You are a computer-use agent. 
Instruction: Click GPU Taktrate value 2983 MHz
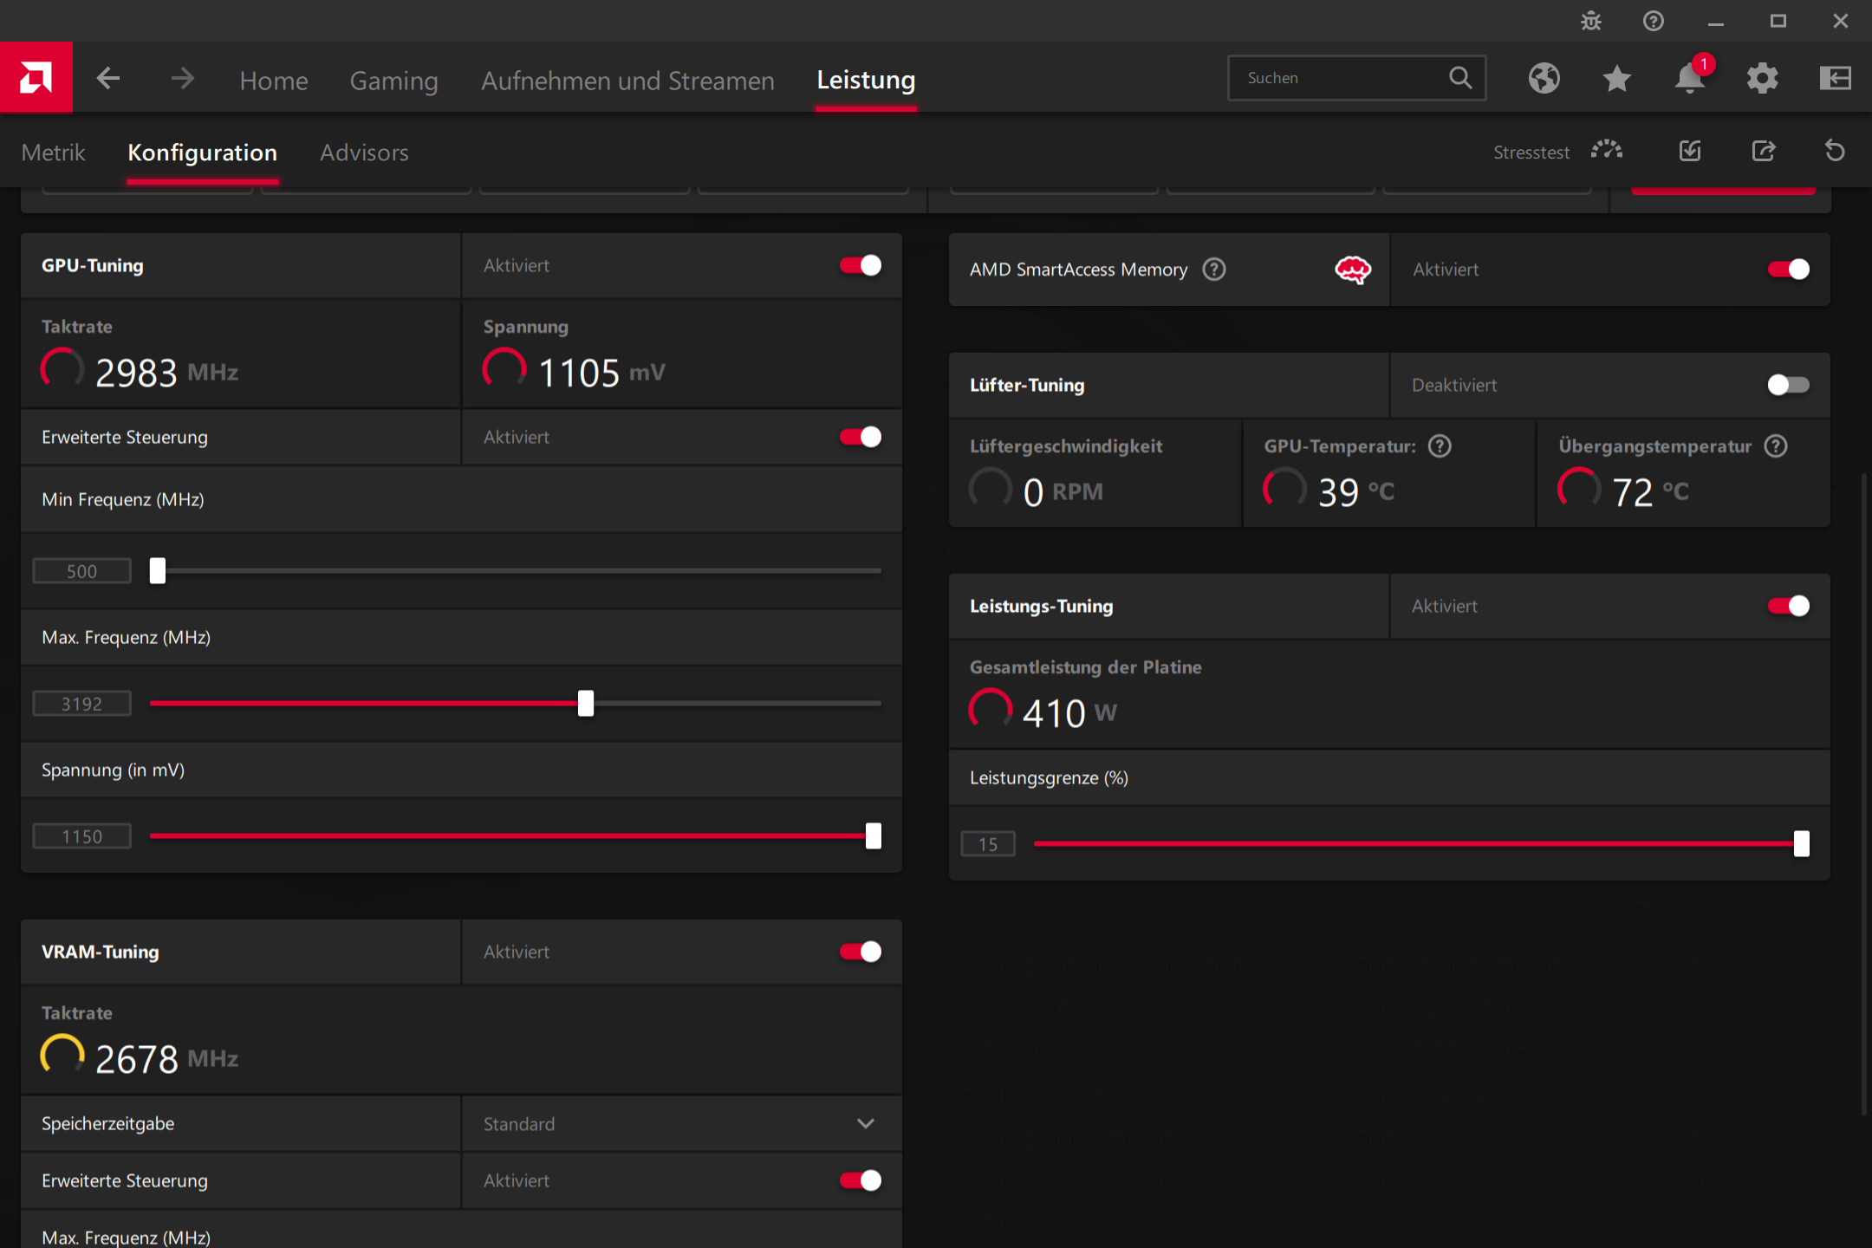pyautogui.click(x=166, y=373)
